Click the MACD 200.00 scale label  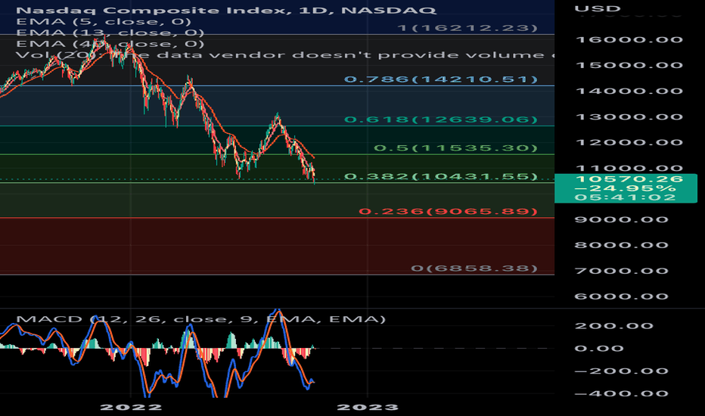point(613,326)
